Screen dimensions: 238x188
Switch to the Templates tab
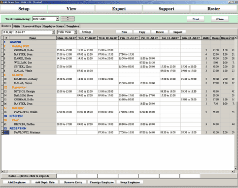click(72, 26)
